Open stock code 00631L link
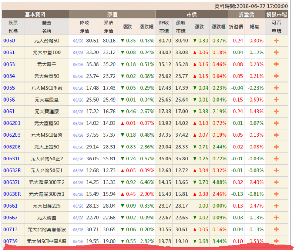The width and height of the screenshot is (299, 250). coord(12,159)
